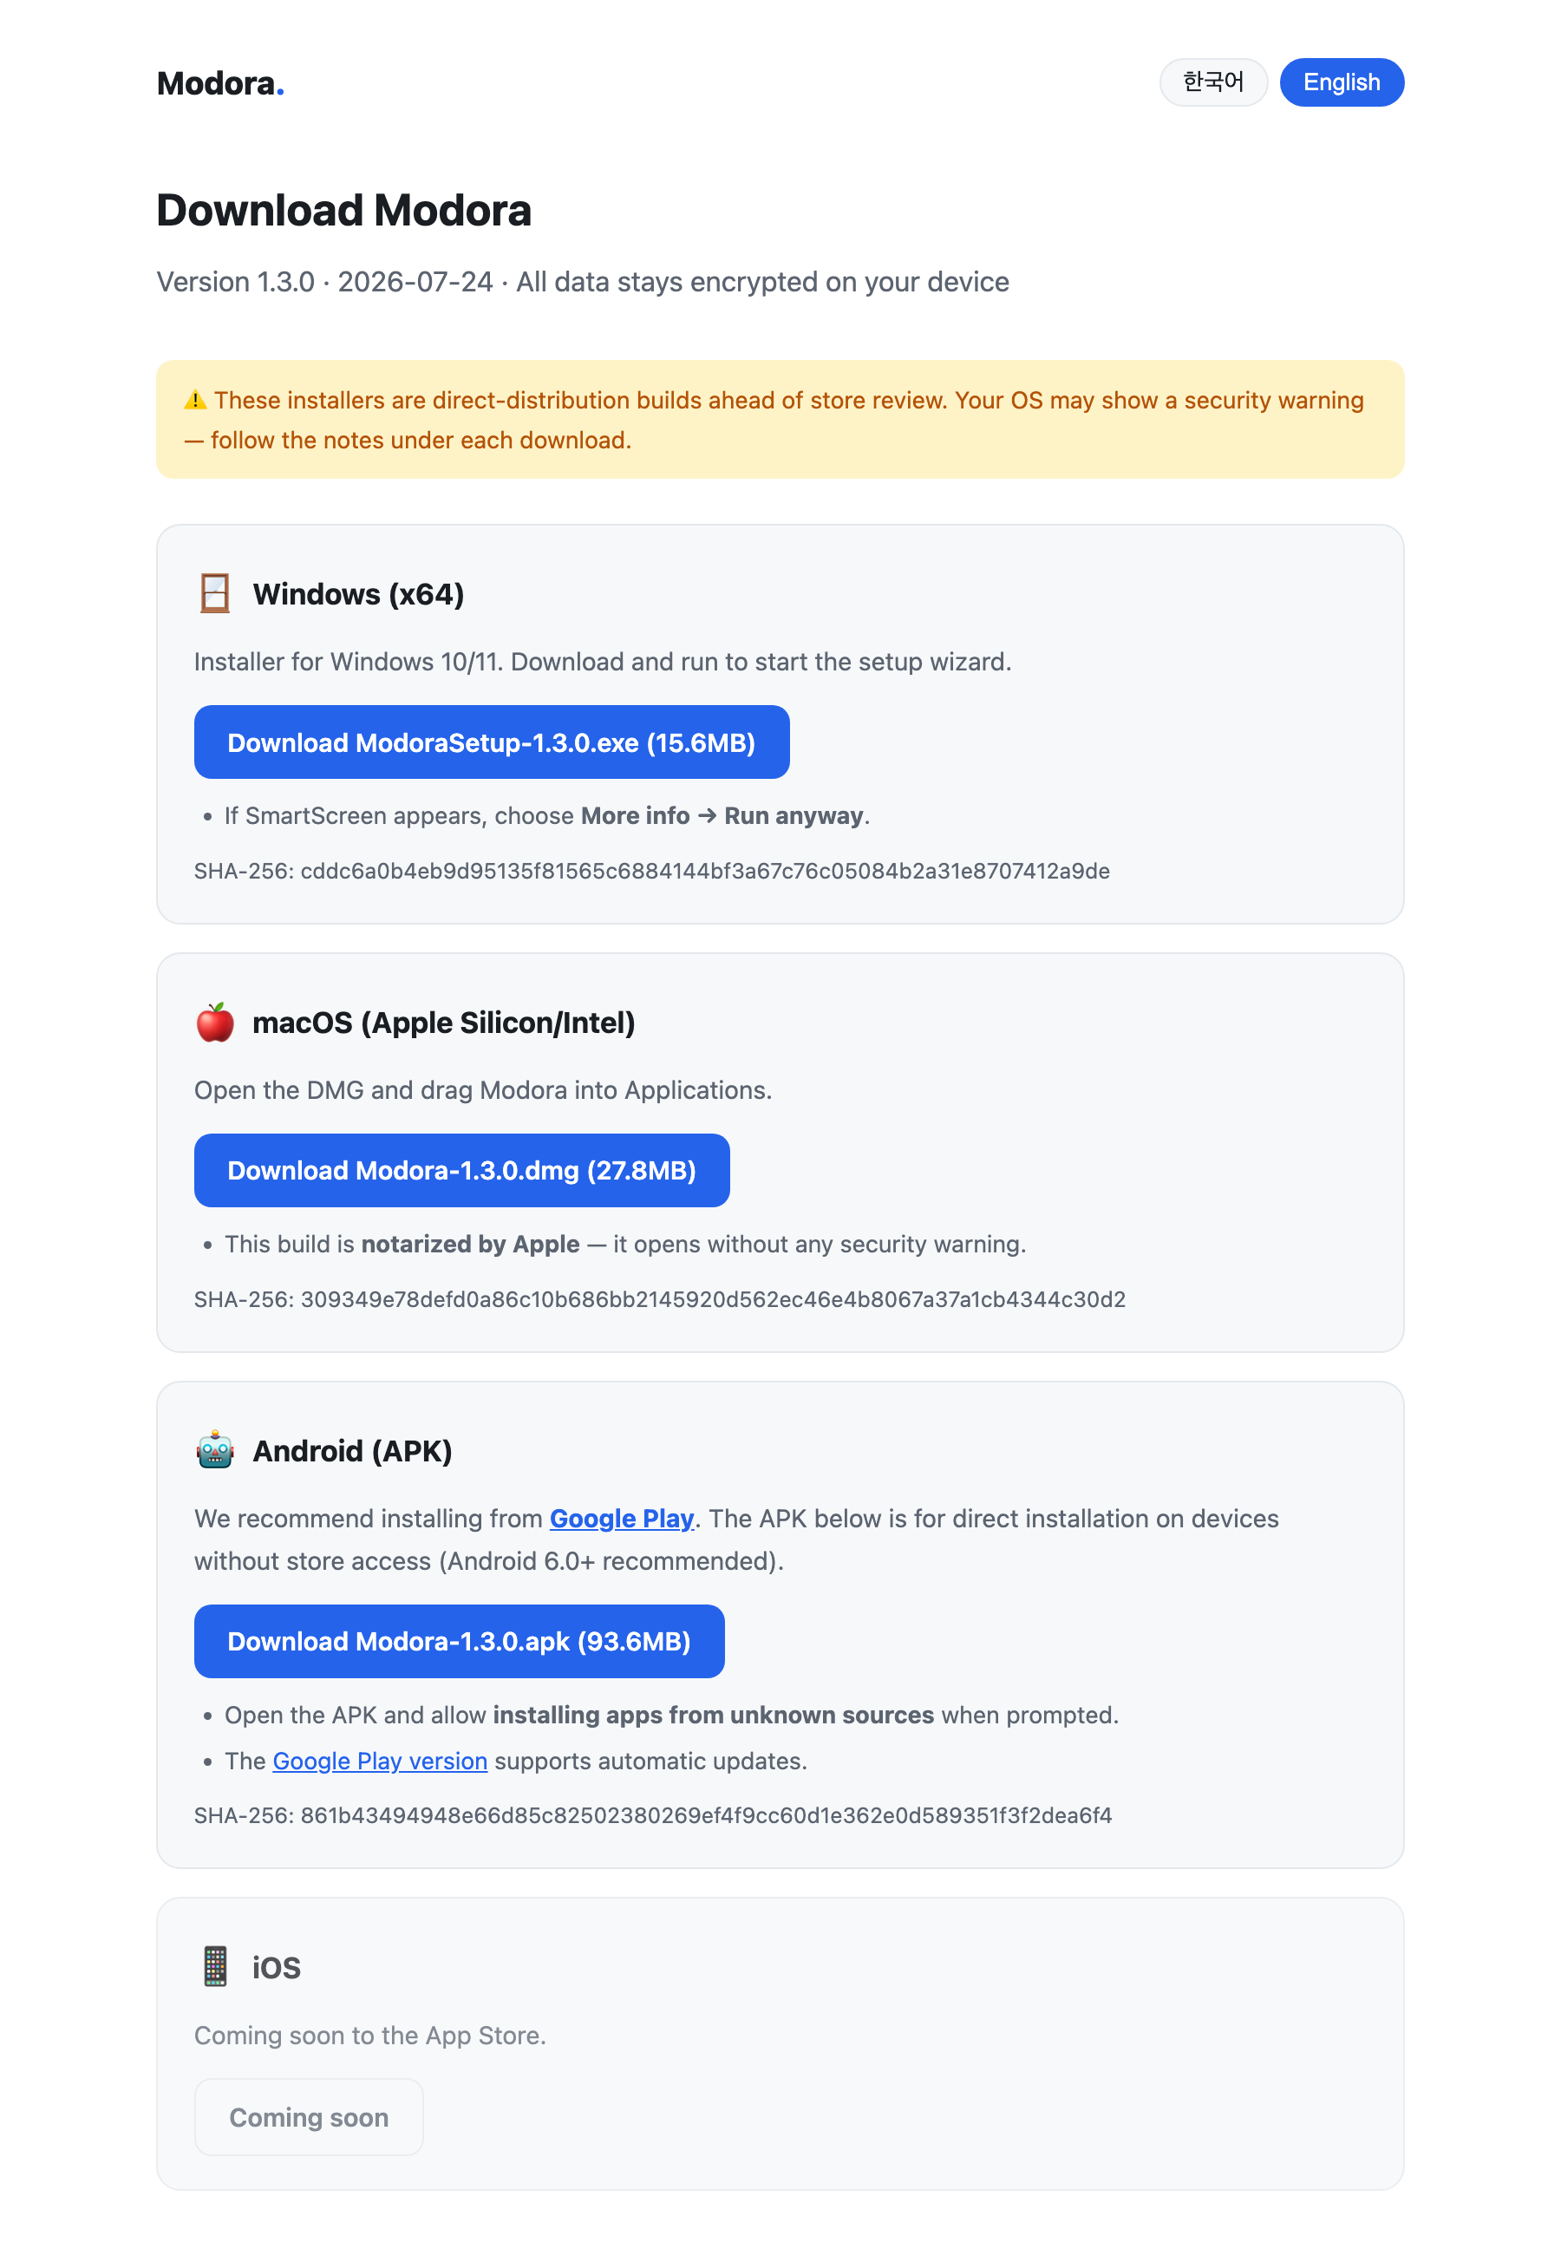Click the Version 1.3.0 release info line
Image resolution: width=1561 pixels, height=2255 pixels.
pos(583,282)
